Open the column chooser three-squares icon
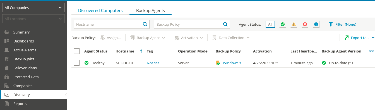The height and width of the screenshot is (110, 375). click(371, 51)
